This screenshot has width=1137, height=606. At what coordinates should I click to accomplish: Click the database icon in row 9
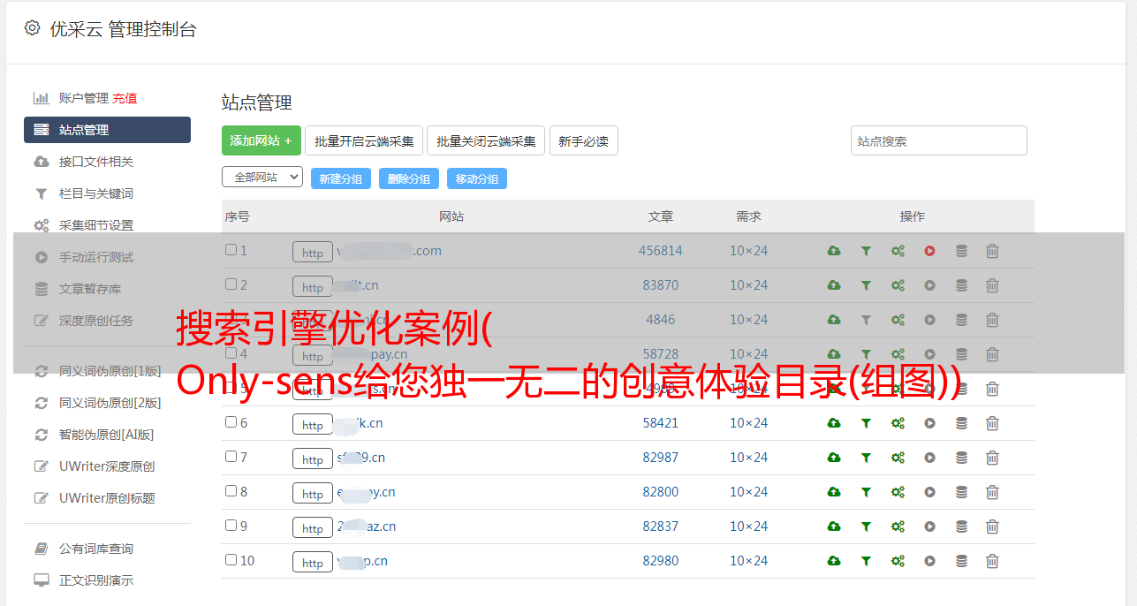[x=961, y=526]
